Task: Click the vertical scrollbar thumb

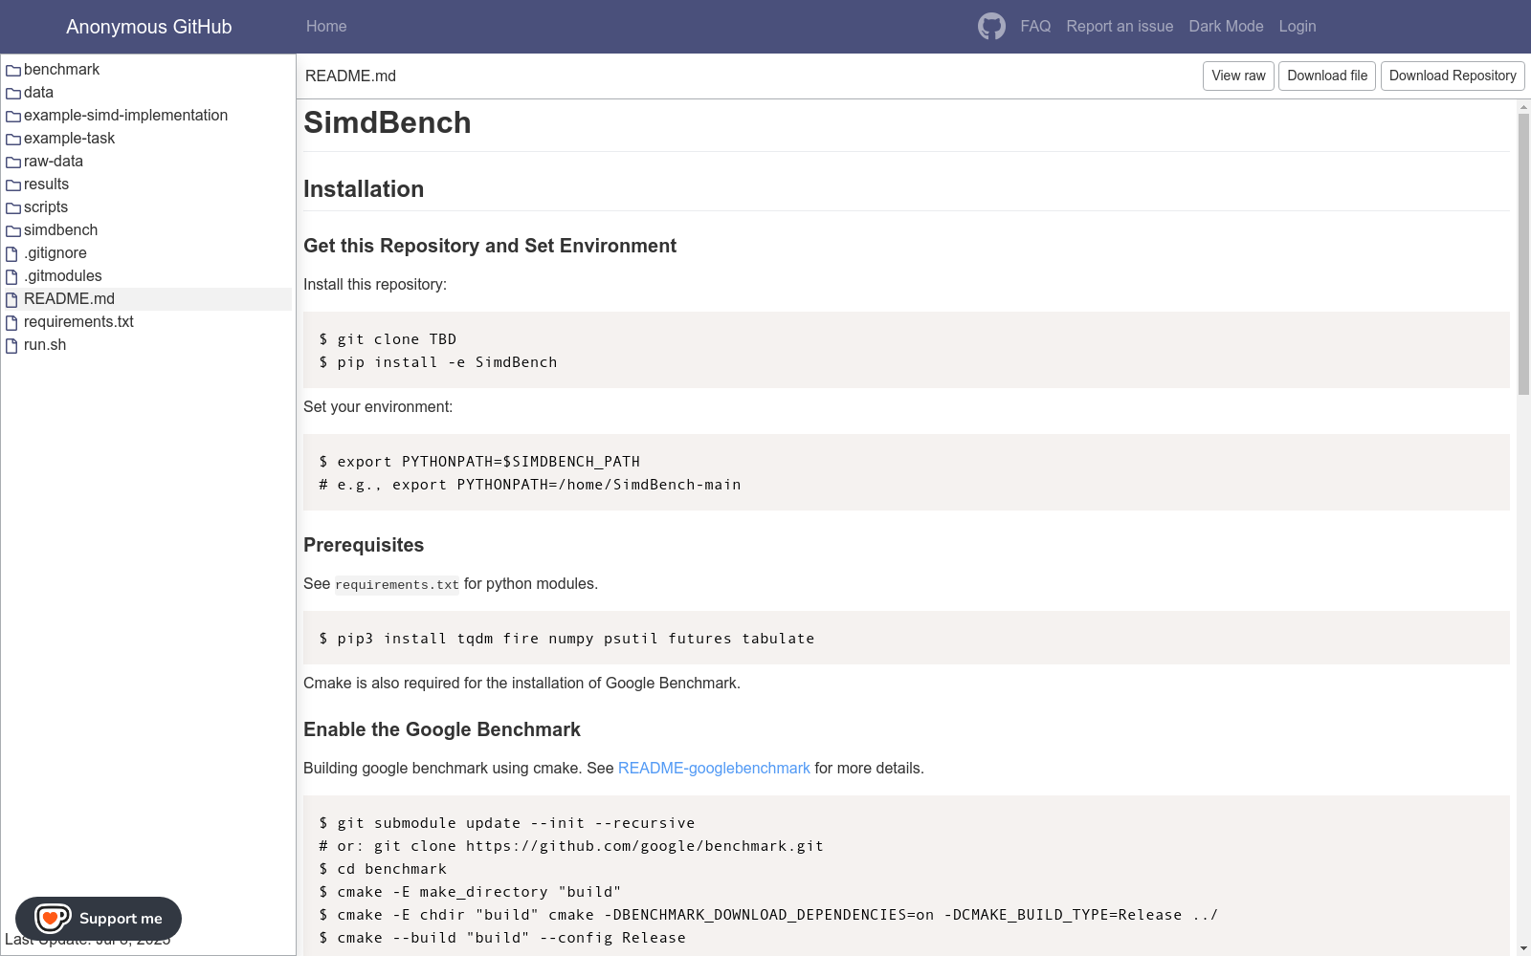Action: click(1523, 254)
